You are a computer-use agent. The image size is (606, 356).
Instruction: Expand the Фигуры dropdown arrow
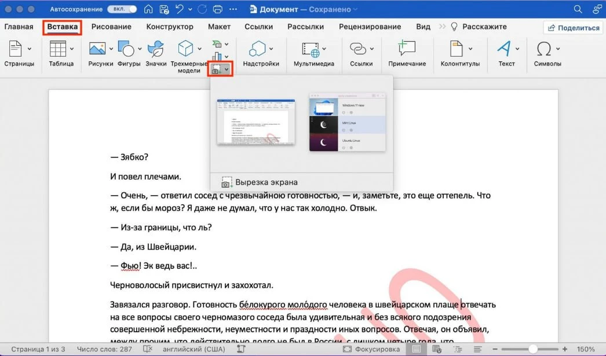(140, 49)
